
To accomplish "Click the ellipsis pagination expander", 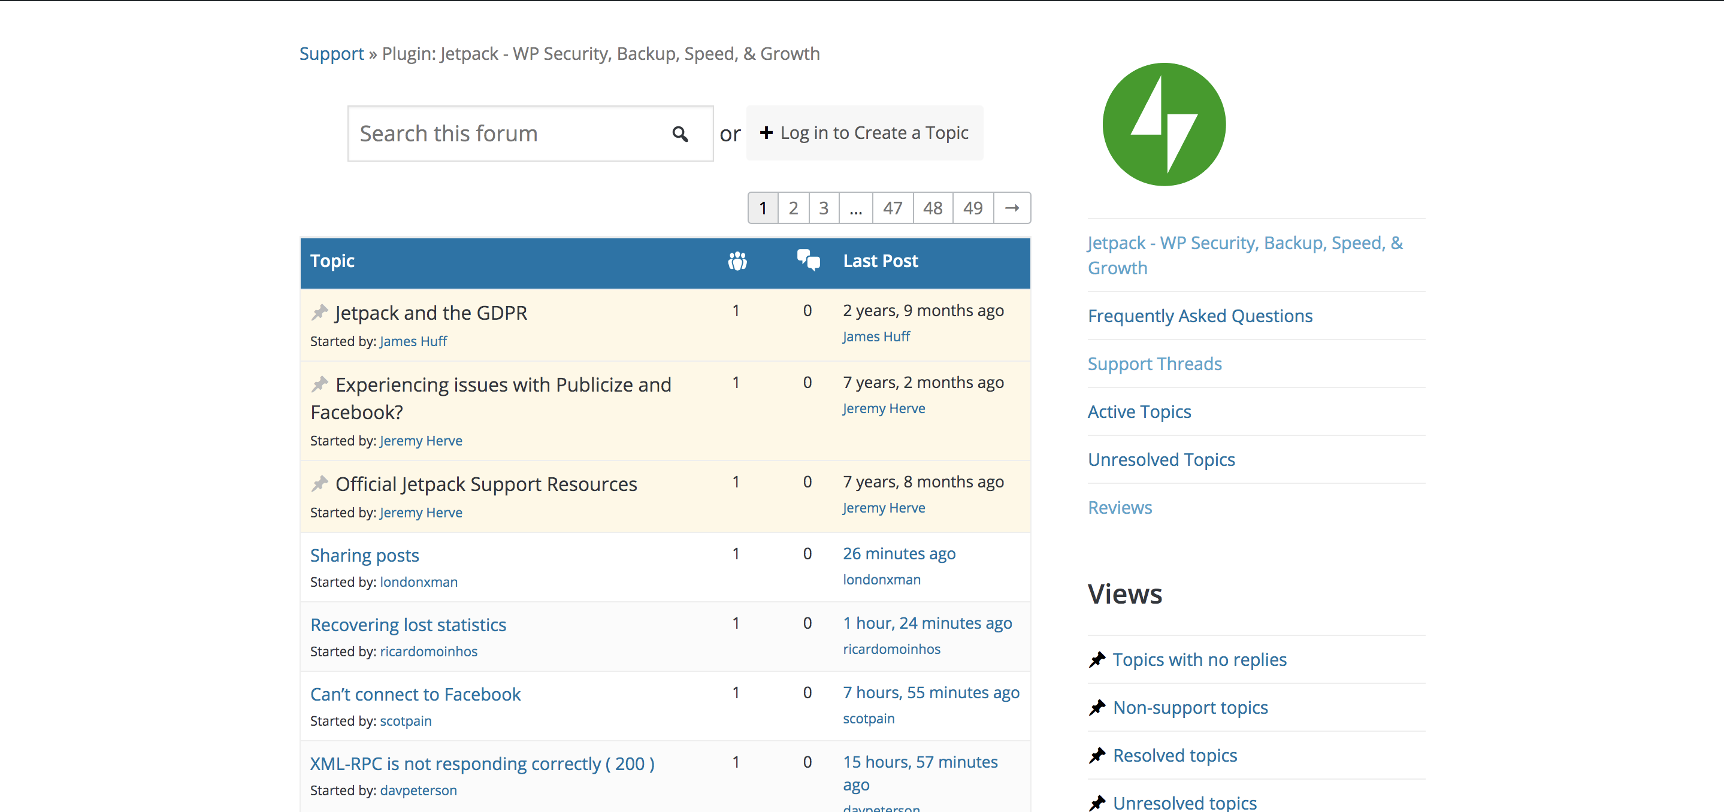I will (857, 208).
